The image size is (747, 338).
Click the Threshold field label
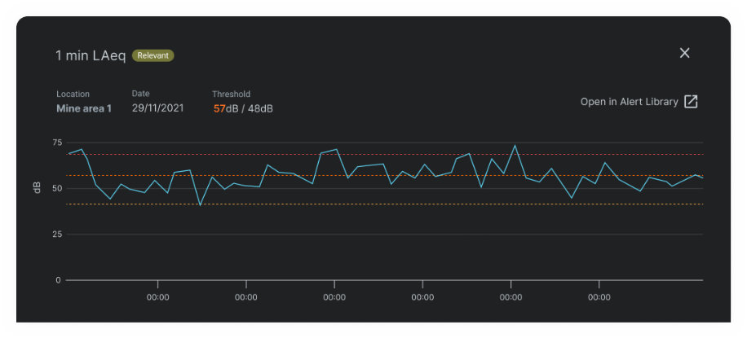pyautogui.click(x=231, y=94)
